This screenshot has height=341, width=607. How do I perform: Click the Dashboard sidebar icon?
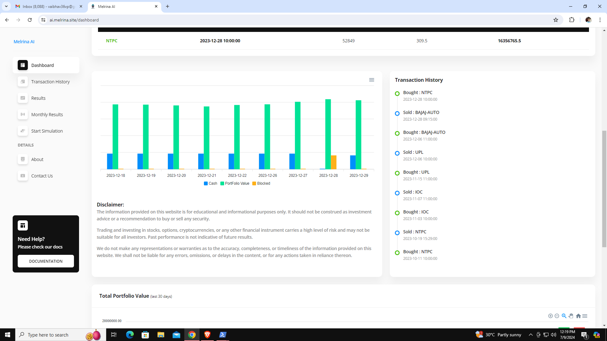pos(23,65)
